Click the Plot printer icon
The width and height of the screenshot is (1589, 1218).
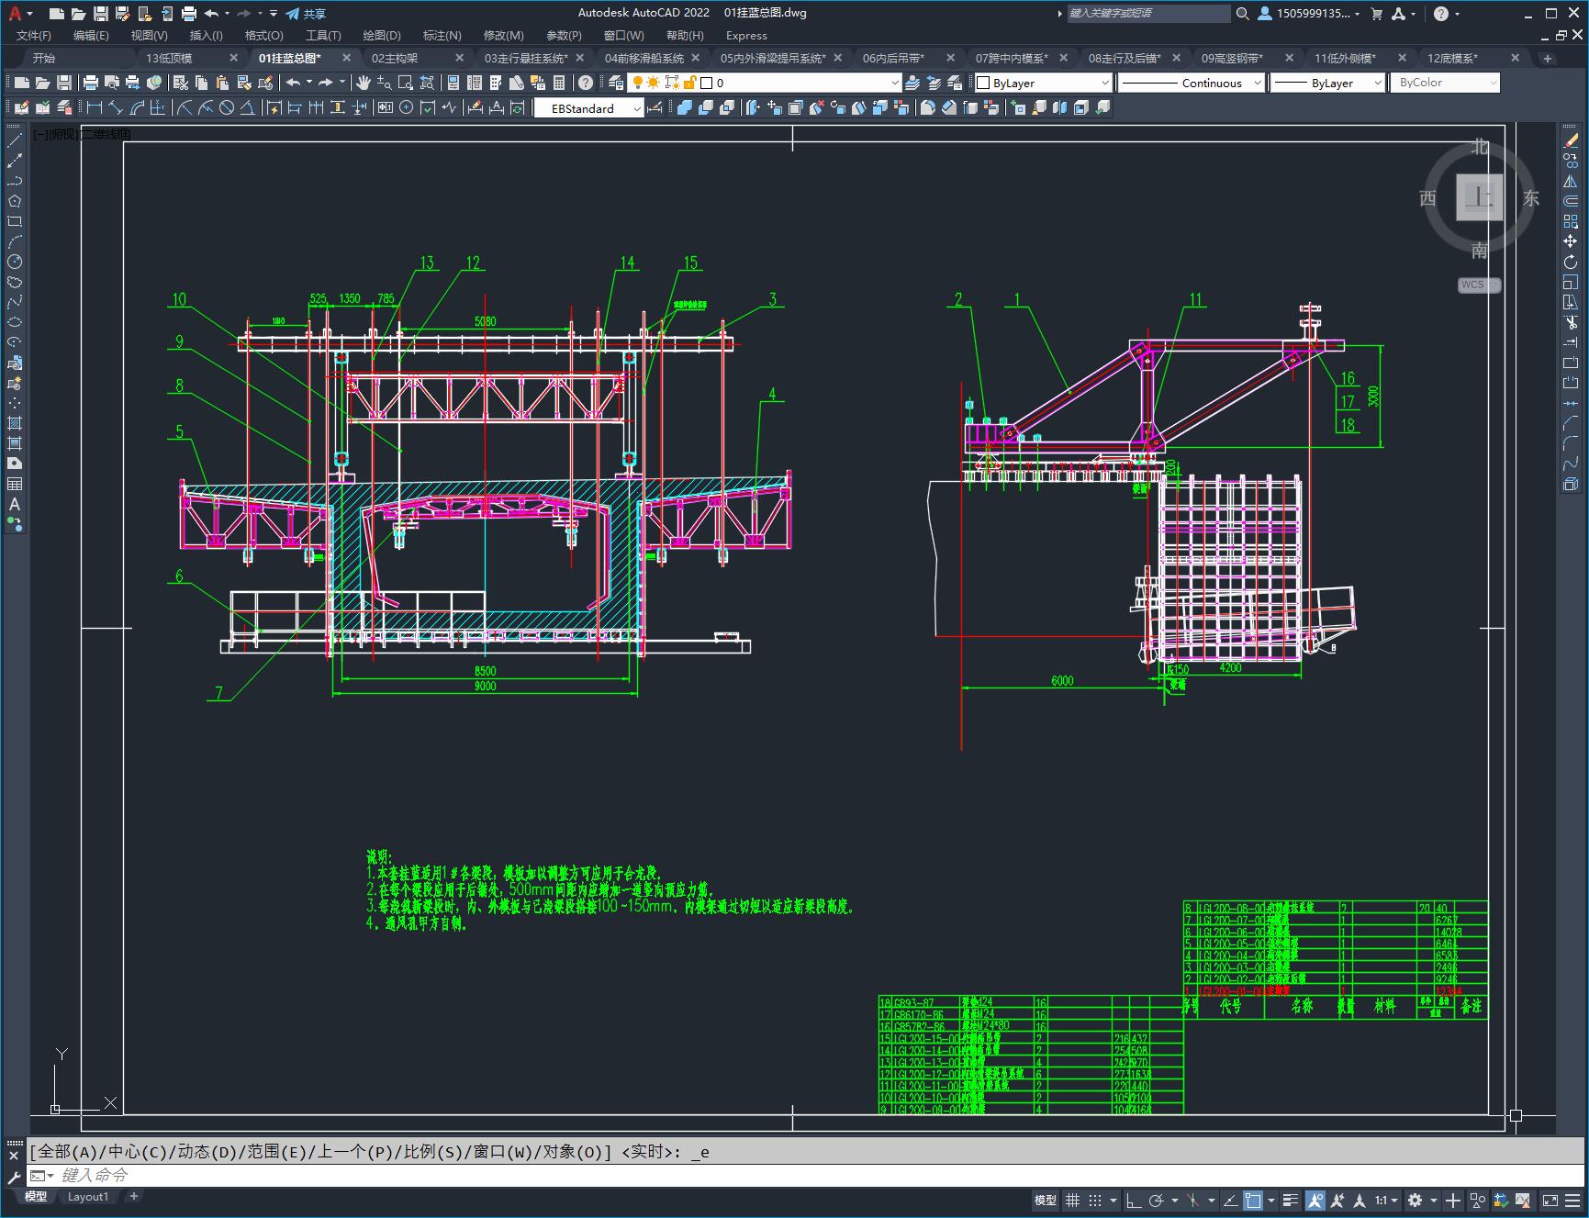coord(91,83)
